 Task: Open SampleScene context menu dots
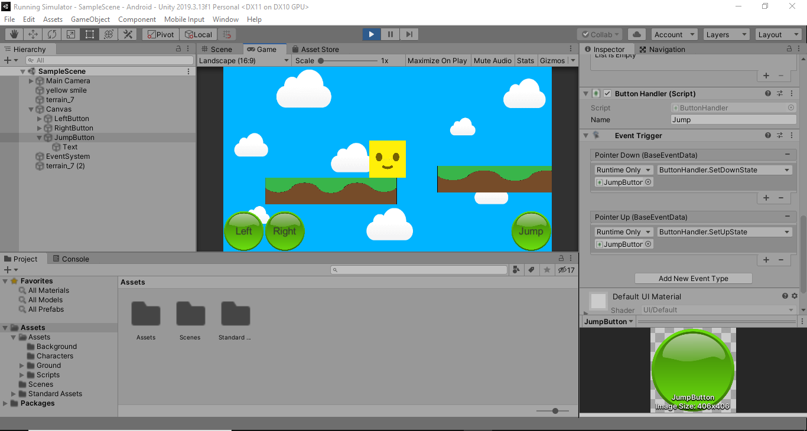point(188,71)
